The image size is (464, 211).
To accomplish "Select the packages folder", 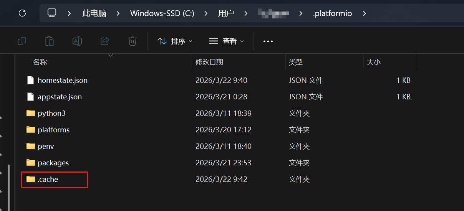I will pos(53,163).
